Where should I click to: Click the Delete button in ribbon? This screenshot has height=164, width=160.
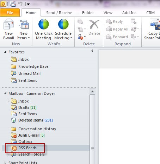94,28
